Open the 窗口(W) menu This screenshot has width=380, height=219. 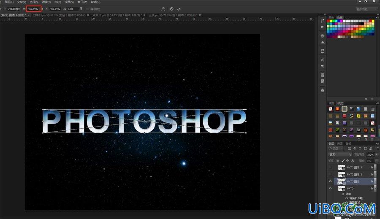[82, 2]
